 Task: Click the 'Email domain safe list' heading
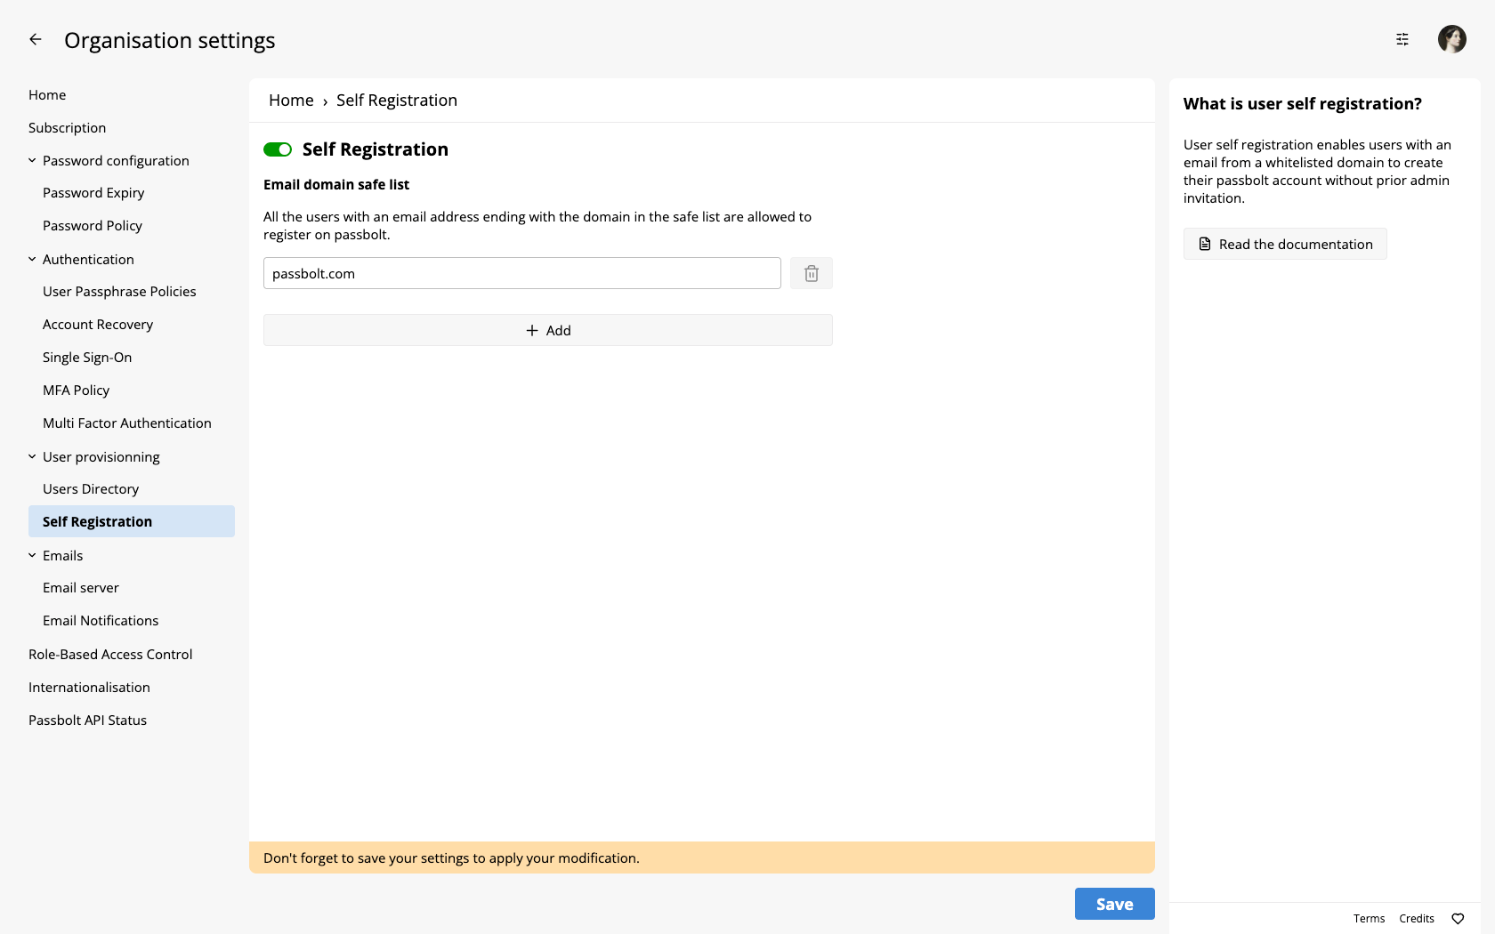tap(336, 185)
